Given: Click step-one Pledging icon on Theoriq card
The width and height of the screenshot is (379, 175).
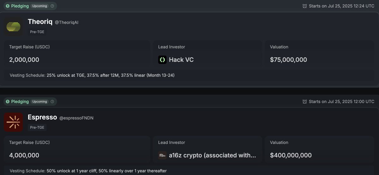Looking at the screenshot, I should tap(8, 6).
